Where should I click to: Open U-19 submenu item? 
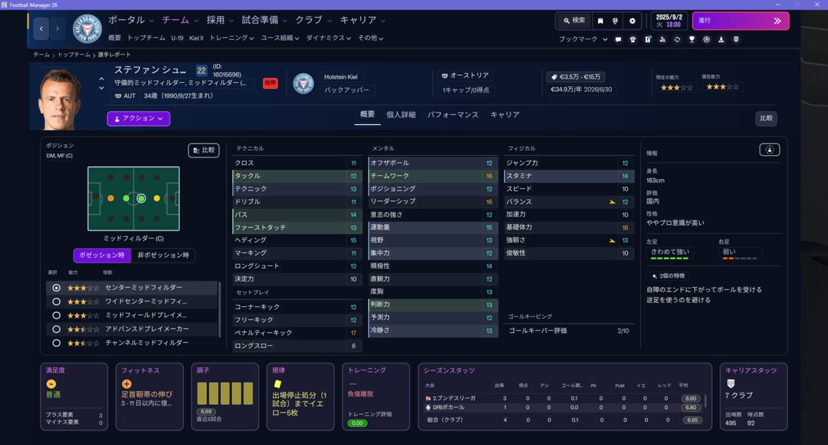coord(177,38)
